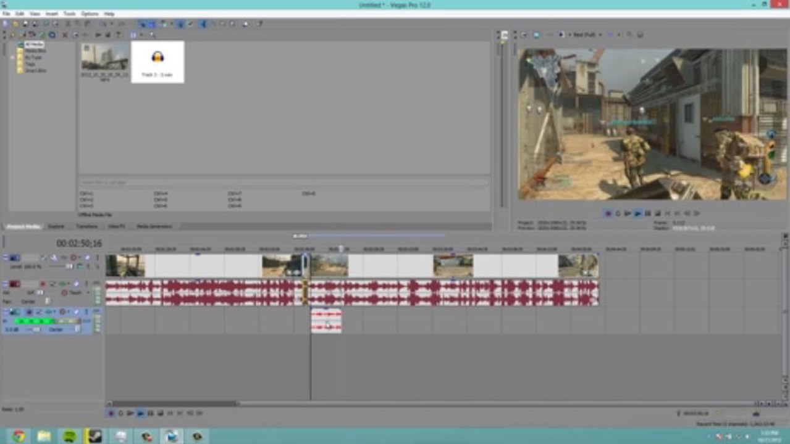Open automation settings dropdown on video track 1

[79, 258]
